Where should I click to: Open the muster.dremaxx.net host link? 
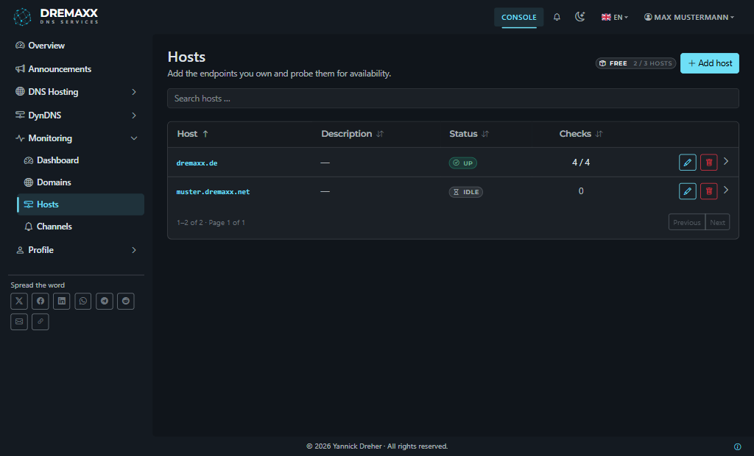click(x=213, y=192)
